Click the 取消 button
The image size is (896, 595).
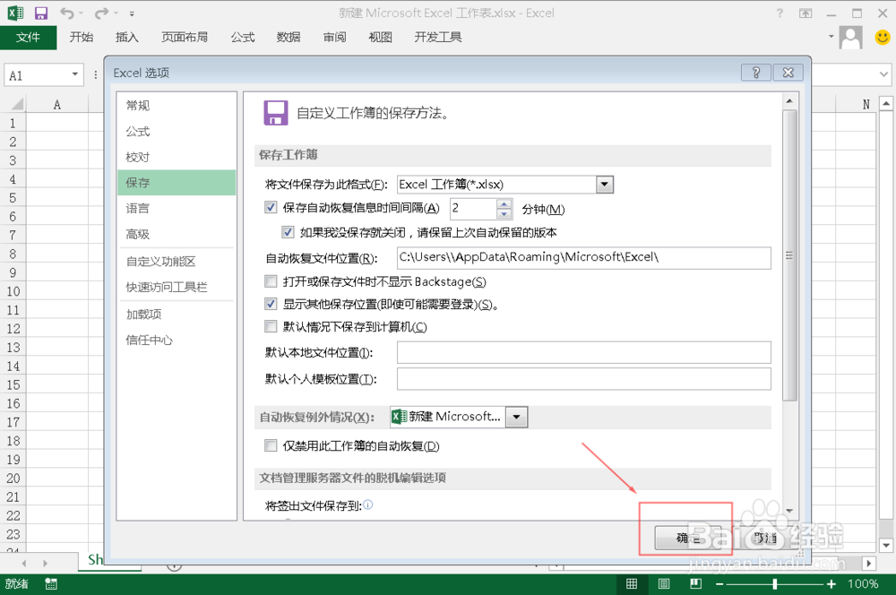pyautogui.click(x=765, y=538)
